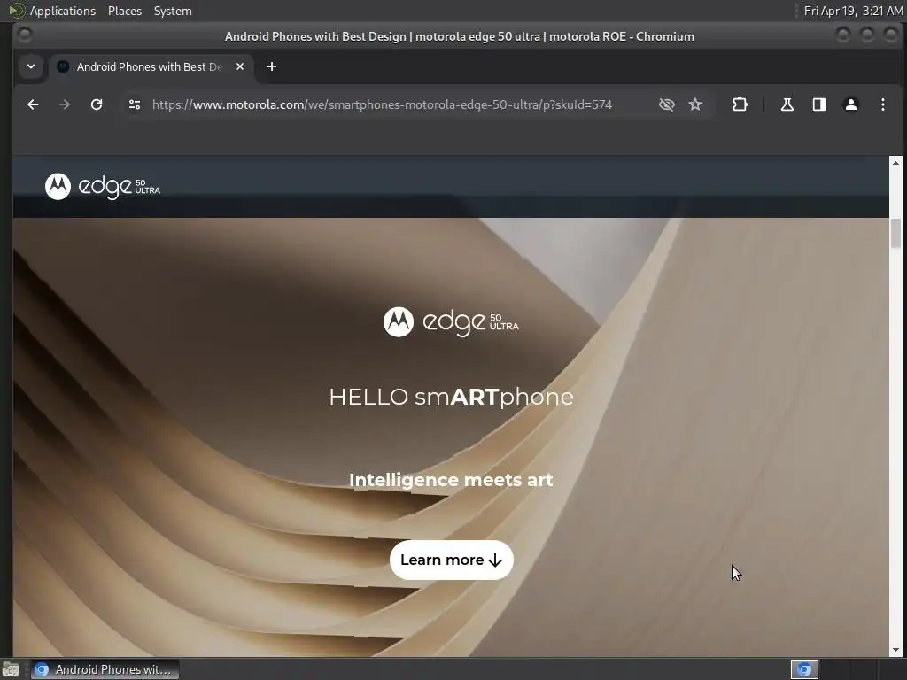The image size is (907, 680).
Task: Open a new tab with plus button
Action: [x=272, y=66]
